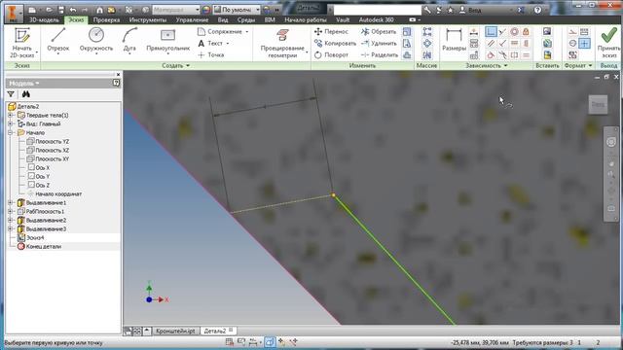Open the Текст dropdown arrow
Screen dimensions: 623x350
(x=228, y=43)
